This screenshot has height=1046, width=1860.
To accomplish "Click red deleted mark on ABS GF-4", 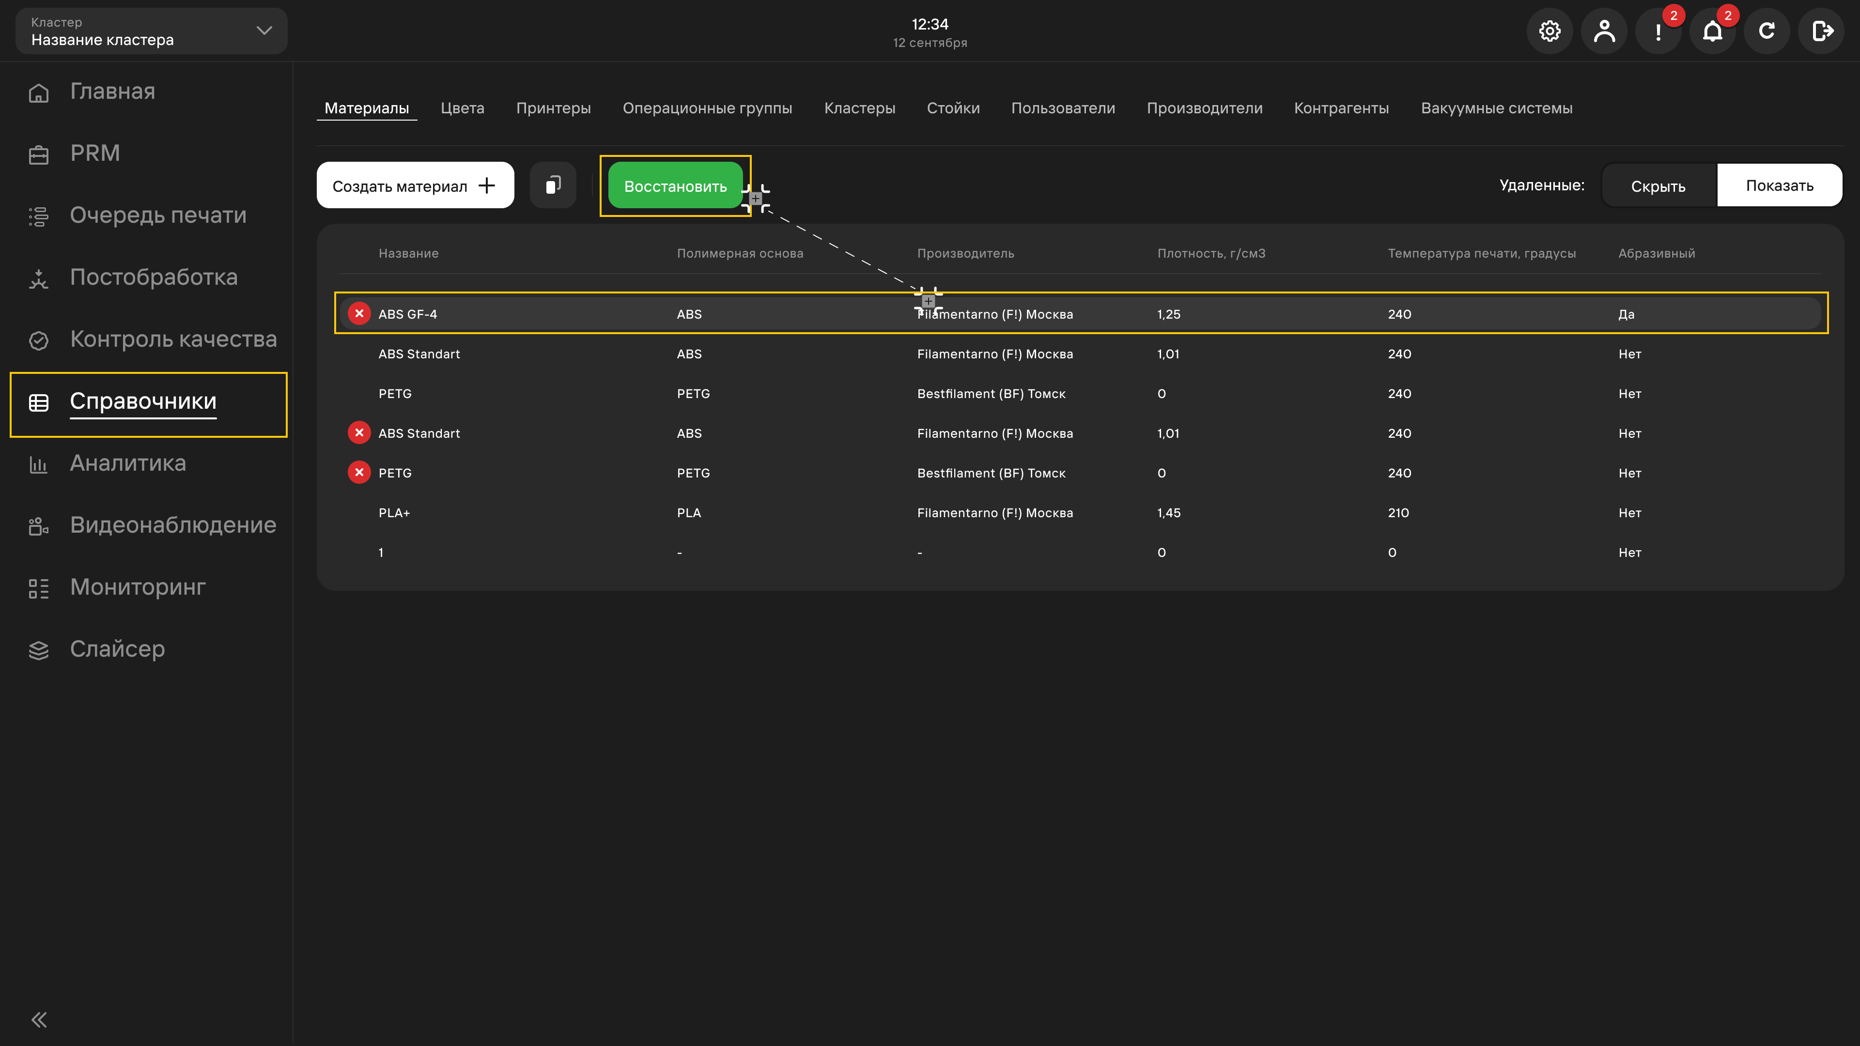I will (359, 313).
